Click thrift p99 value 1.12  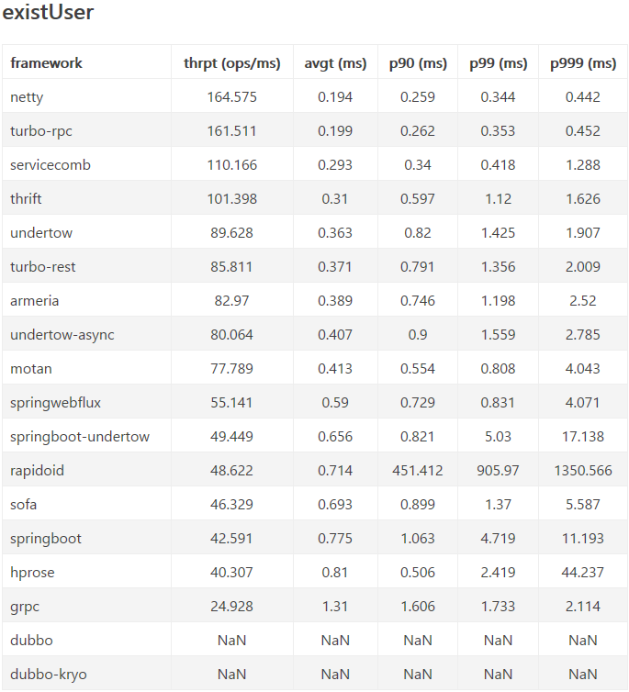coord(499,199)
